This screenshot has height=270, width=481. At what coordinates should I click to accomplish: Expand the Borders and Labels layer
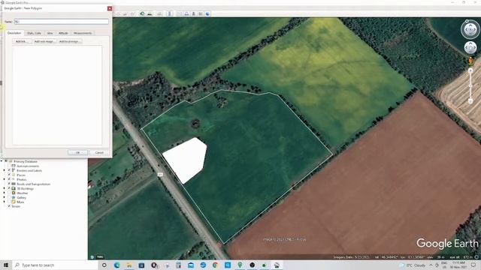(x=4, y=170)
